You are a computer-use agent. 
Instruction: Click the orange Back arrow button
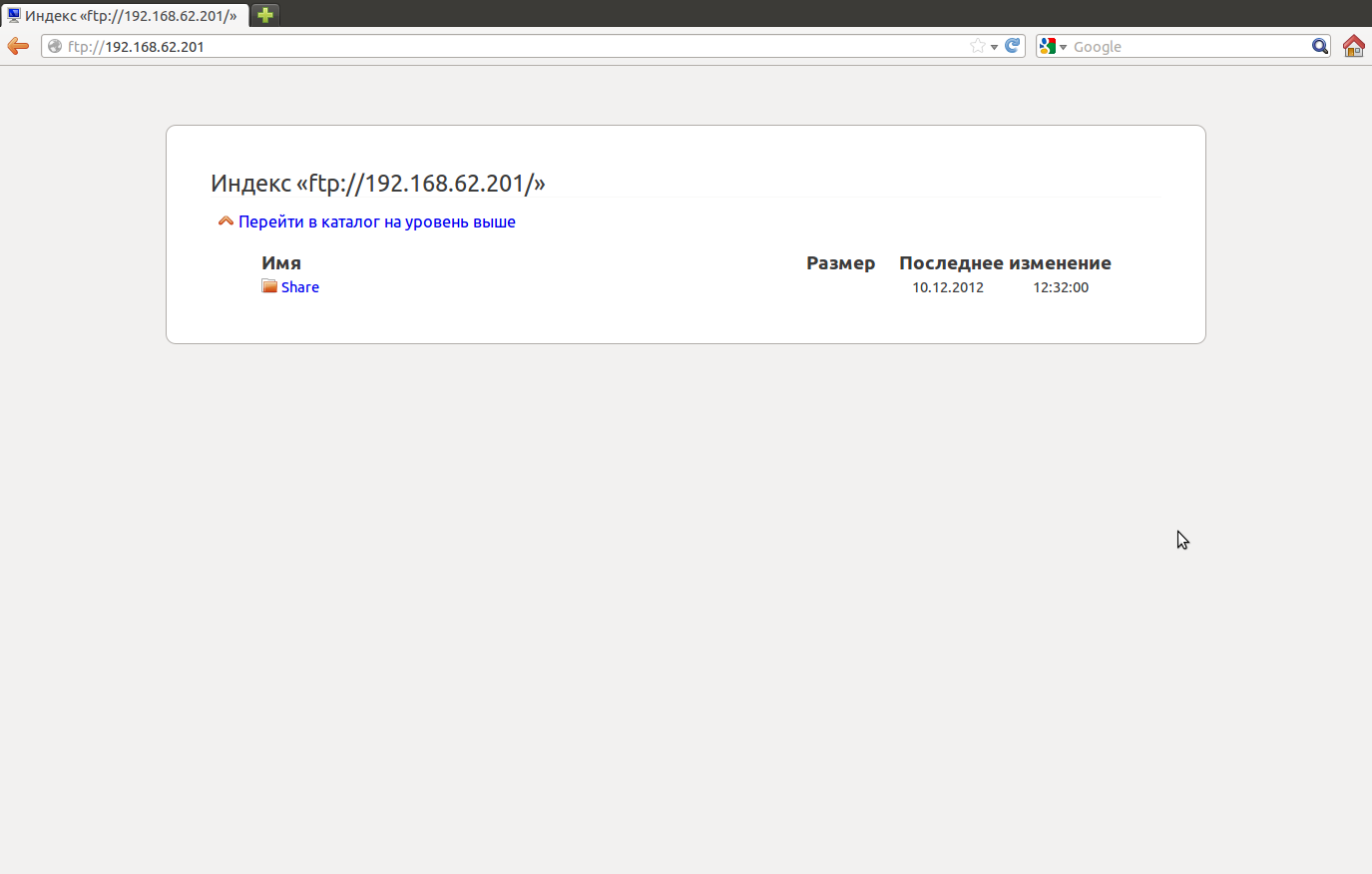tap(18, 46)
